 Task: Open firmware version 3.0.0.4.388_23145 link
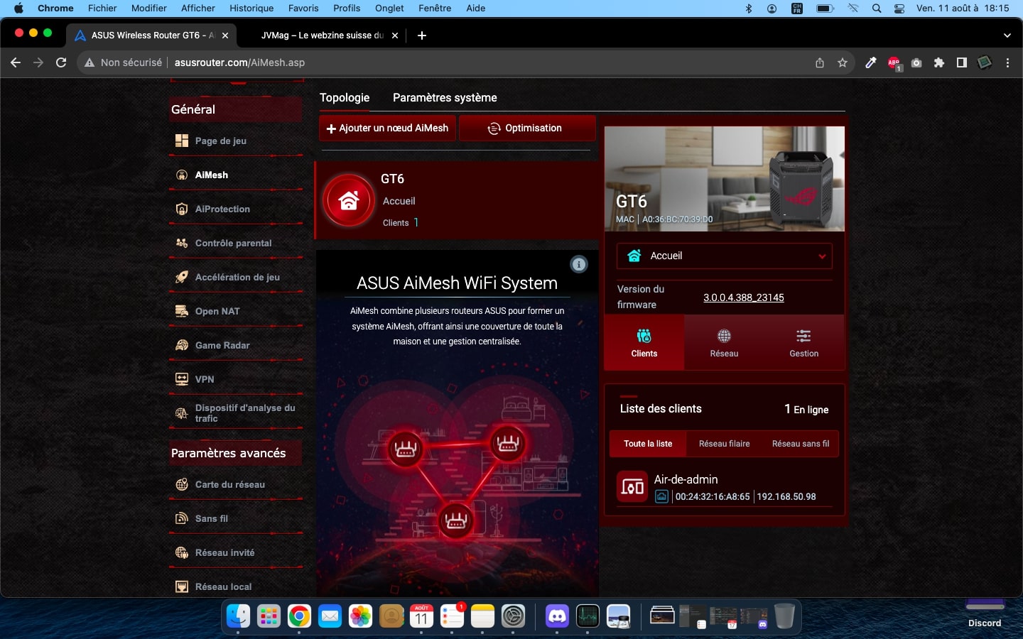[744, 297]
